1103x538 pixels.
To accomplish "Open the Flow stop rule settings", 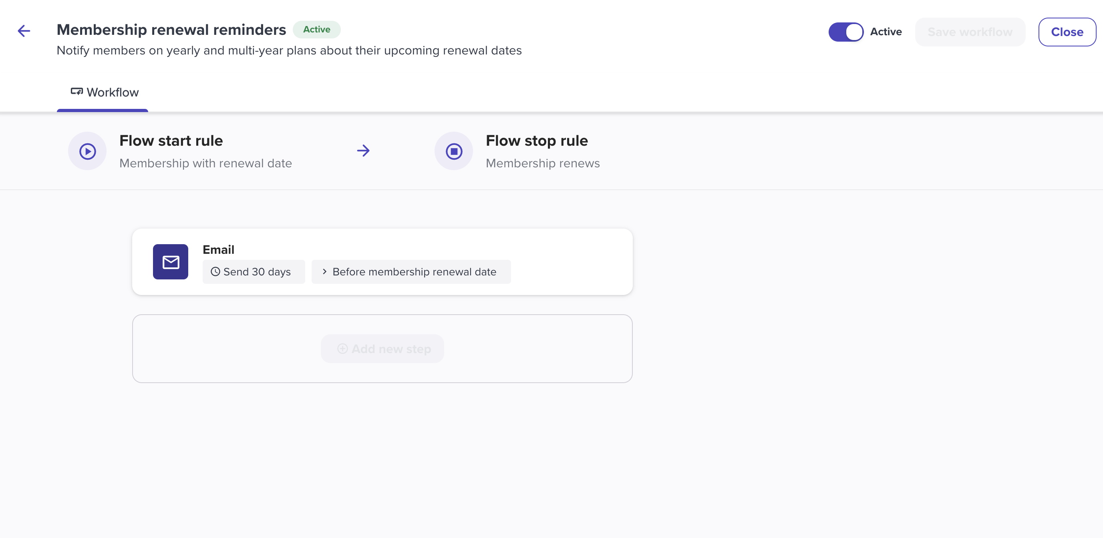I will click(x=517, y=151).
